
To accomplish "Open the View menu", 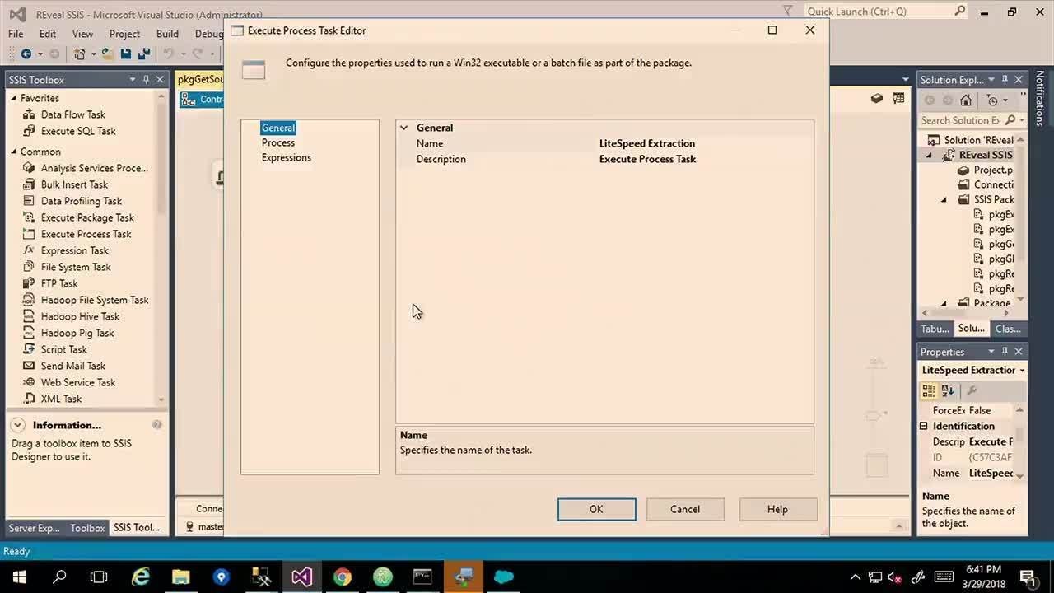I will [82, 34].
